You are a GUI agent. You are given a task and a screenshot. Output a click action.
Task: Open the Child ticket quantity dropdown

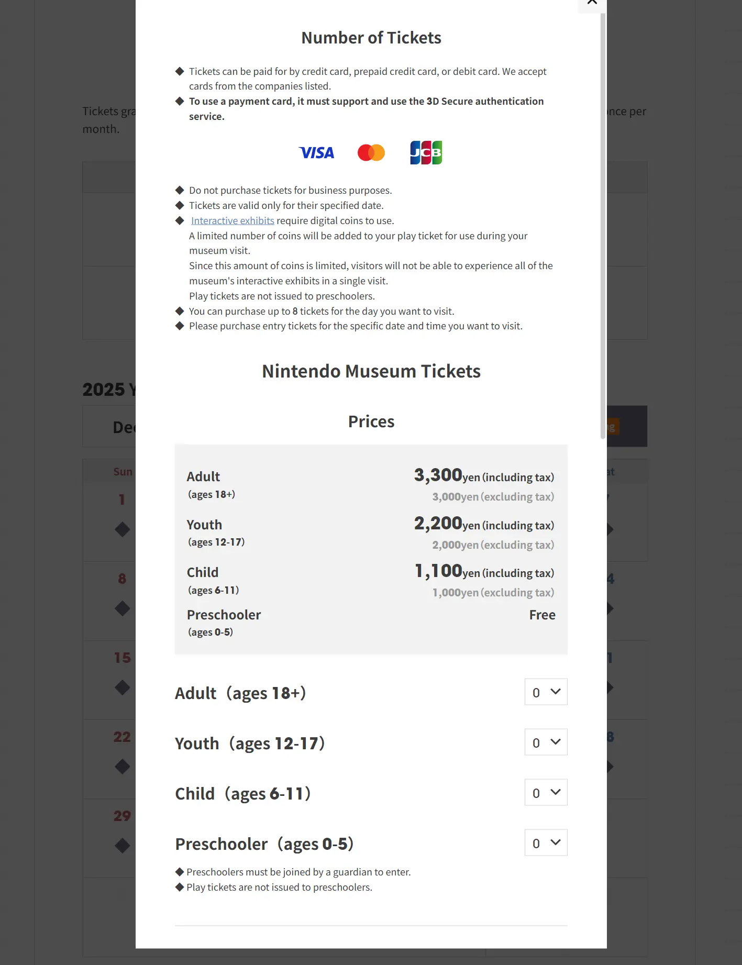click(x=546, y=793)
